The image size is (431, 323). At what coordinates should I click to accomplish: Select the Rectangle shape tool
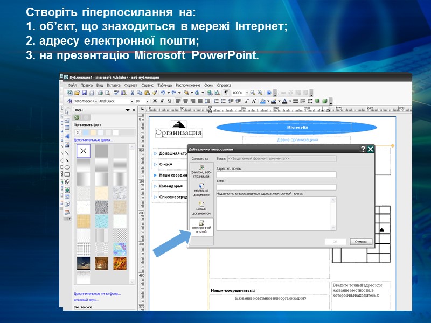tap(67, 174)
